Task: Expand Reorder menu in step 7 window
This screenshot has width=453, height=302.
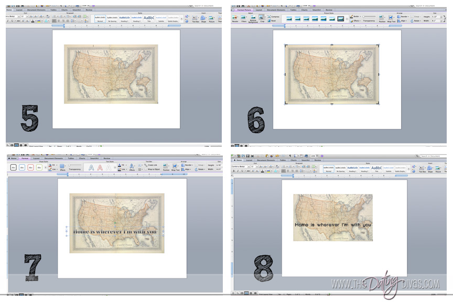Action: point(188,165)
